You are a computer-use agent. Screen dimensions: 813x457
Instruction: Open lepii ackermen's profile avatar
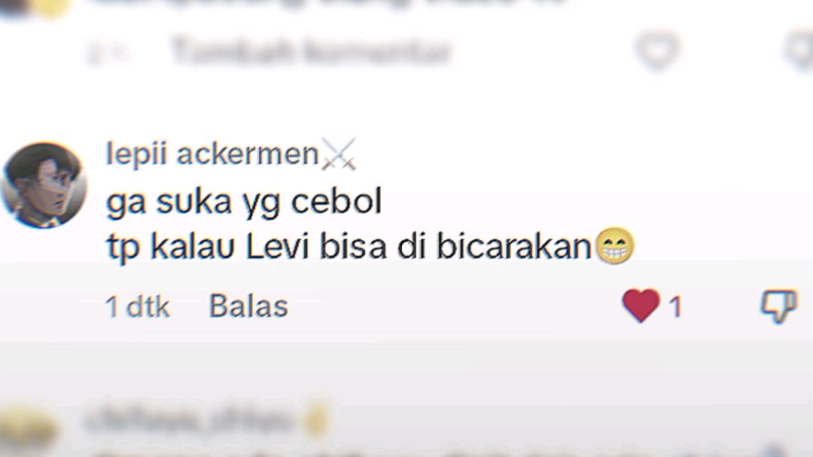(x=44, y=185)
